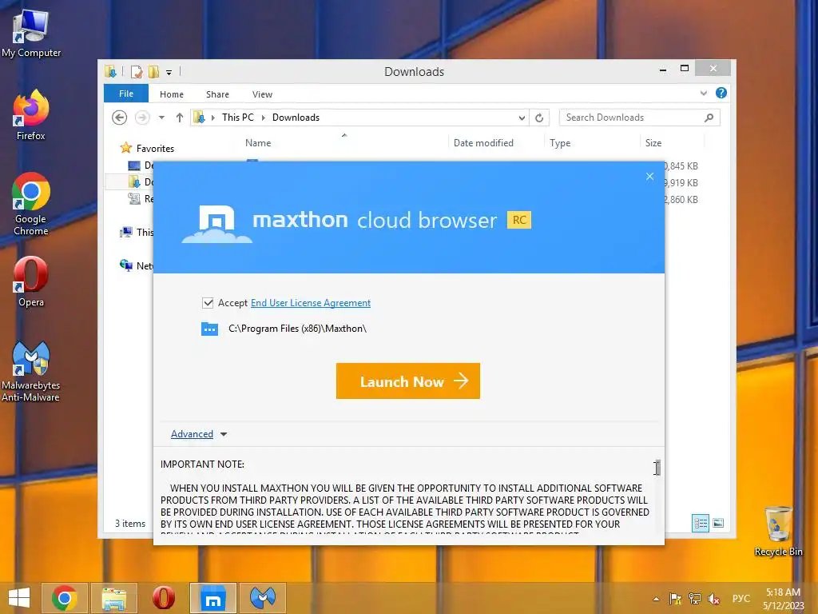The width and height of the screenshot is (818, 614).
Task: Close the Maxthon installer dialog
Action: click(x=649, y=177)
